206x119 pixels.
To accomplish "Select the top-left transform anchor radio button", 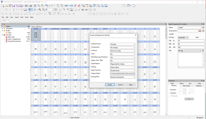I will (190, 89).
